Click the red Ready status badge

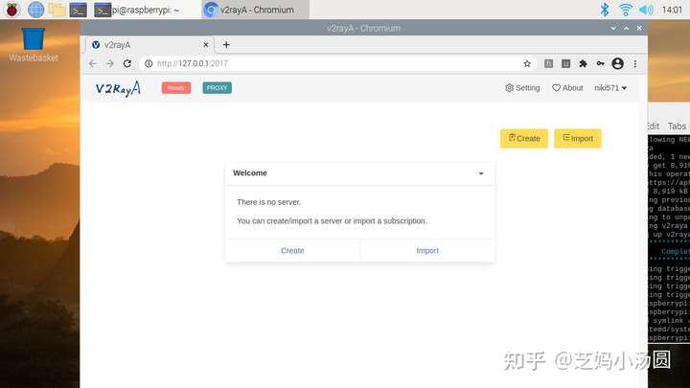pos(176,88)
